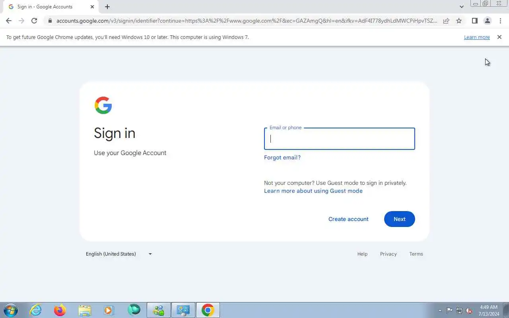Open the English (United States) language dropdown
509x318 pixels.
point(119,254)
